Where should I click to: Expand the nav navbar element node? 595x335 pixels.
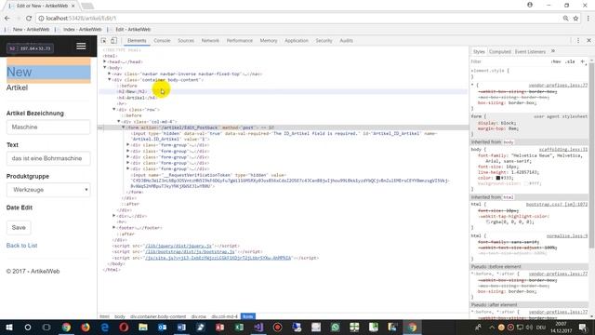tap(110, 74)
